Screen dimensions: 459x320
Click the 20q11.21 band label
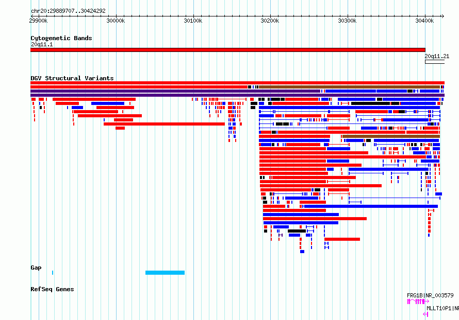[437, 56]
